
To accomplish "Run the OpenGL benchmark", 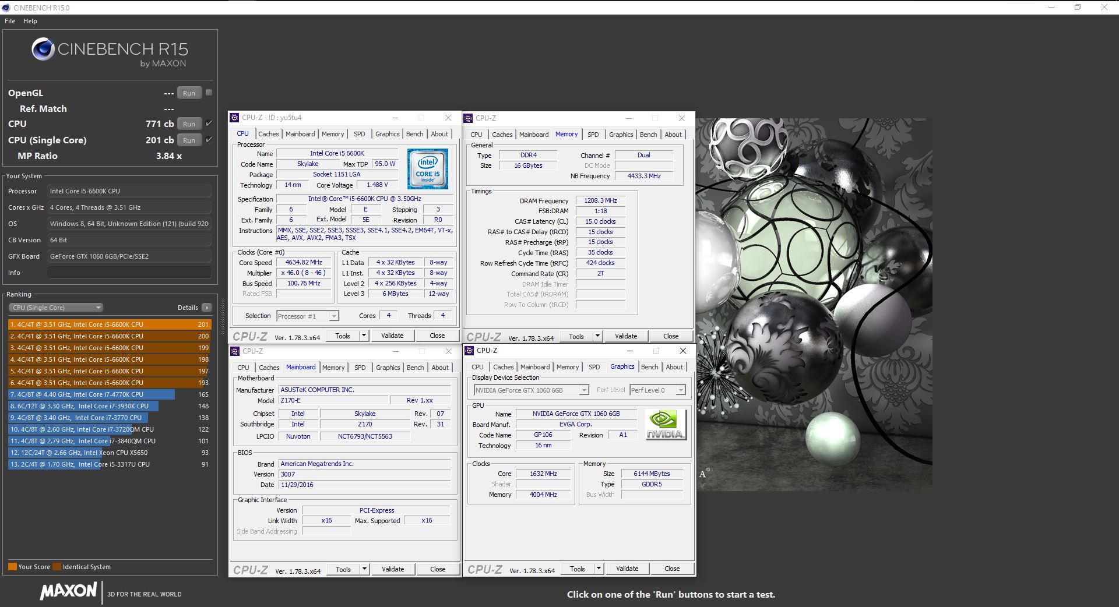I will [189, 93].
